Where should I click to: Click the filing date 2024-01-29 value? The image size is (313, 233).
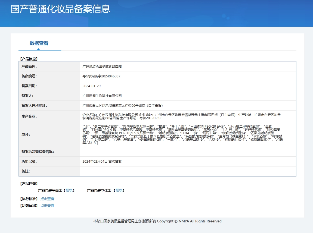click(92, 86)
